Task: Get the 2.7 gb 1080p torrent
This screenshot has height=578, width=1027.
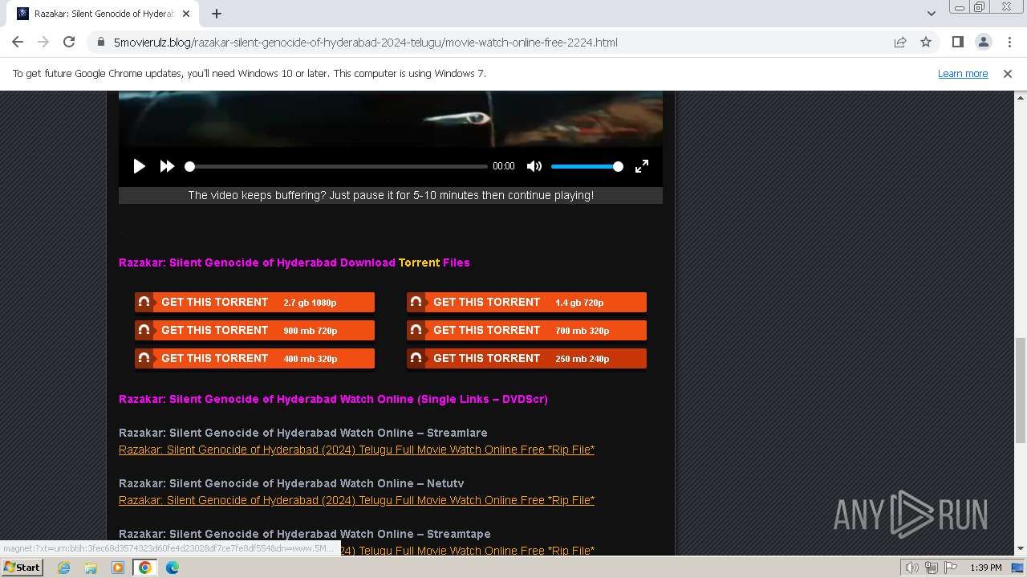Action: point(254,303)
